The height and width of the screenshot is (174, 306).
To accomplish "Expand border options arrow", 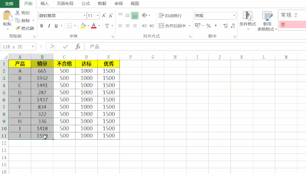I will coord(75,26).
